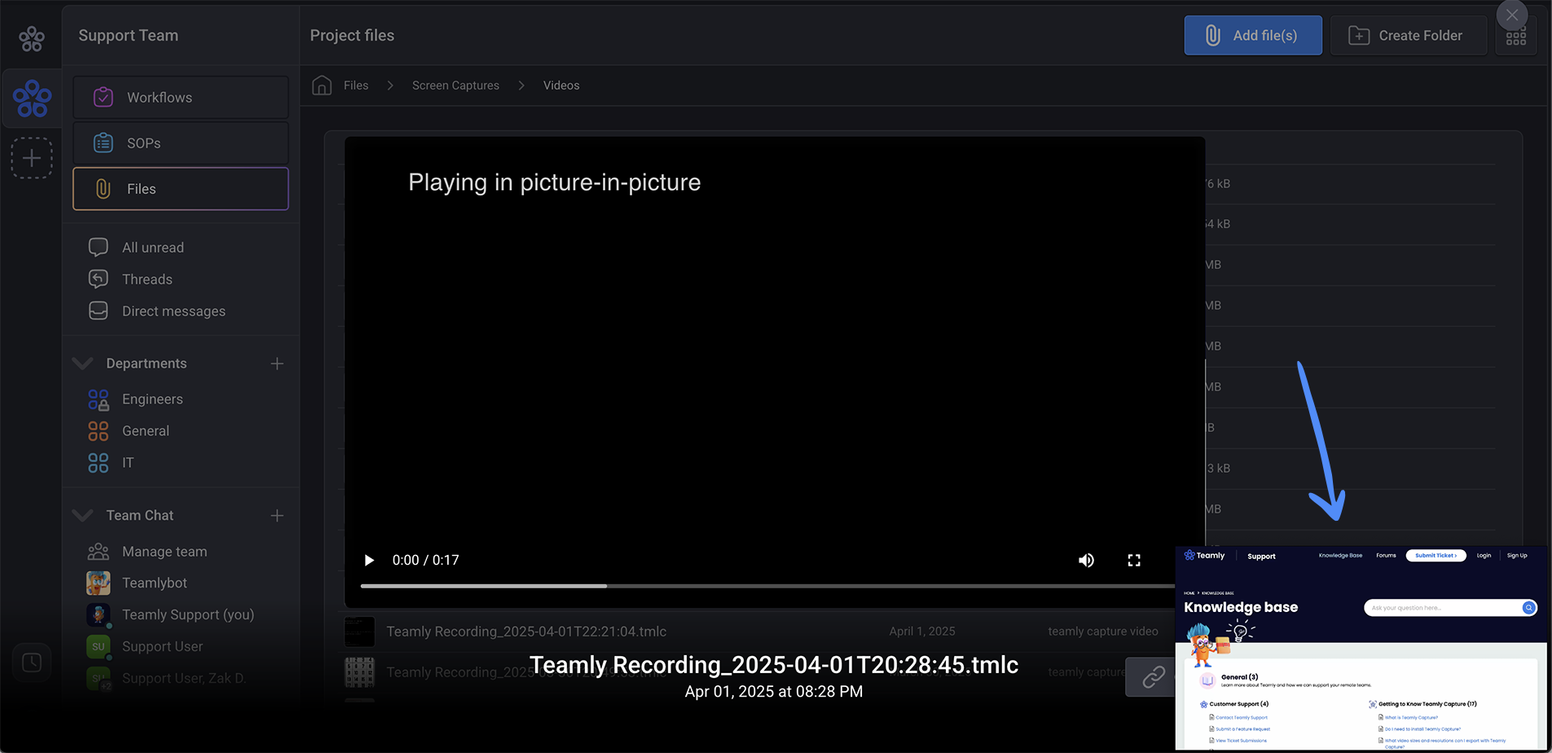Seek using the video progress bar

point(767,586)
